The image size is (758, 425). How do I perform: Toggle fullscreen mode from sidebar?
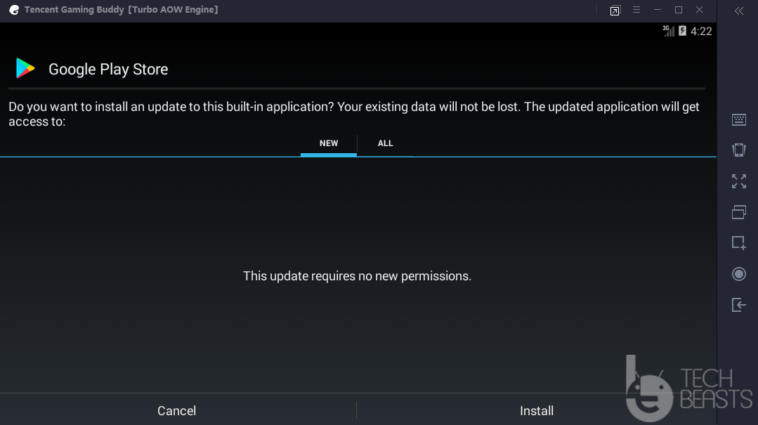point(738,181)
